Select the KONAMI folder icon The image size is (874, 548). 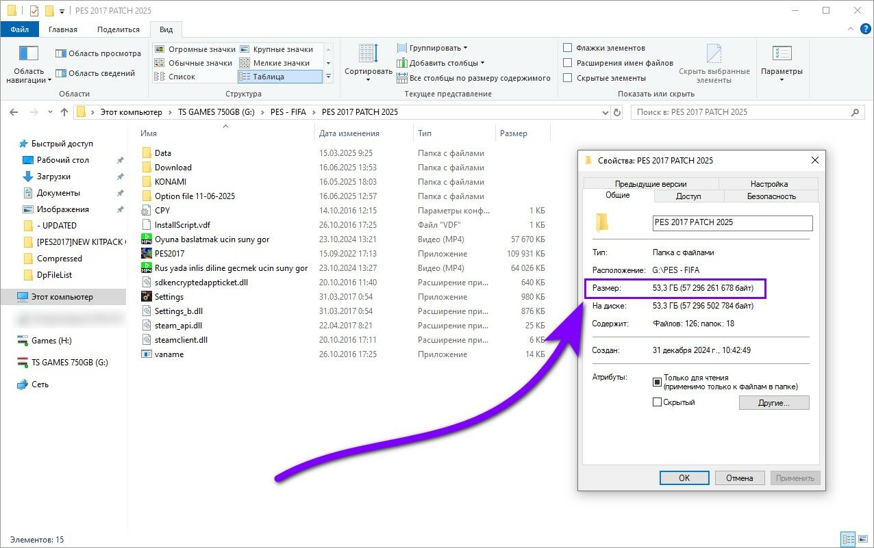pyautogui.click(x=147, y=182)
